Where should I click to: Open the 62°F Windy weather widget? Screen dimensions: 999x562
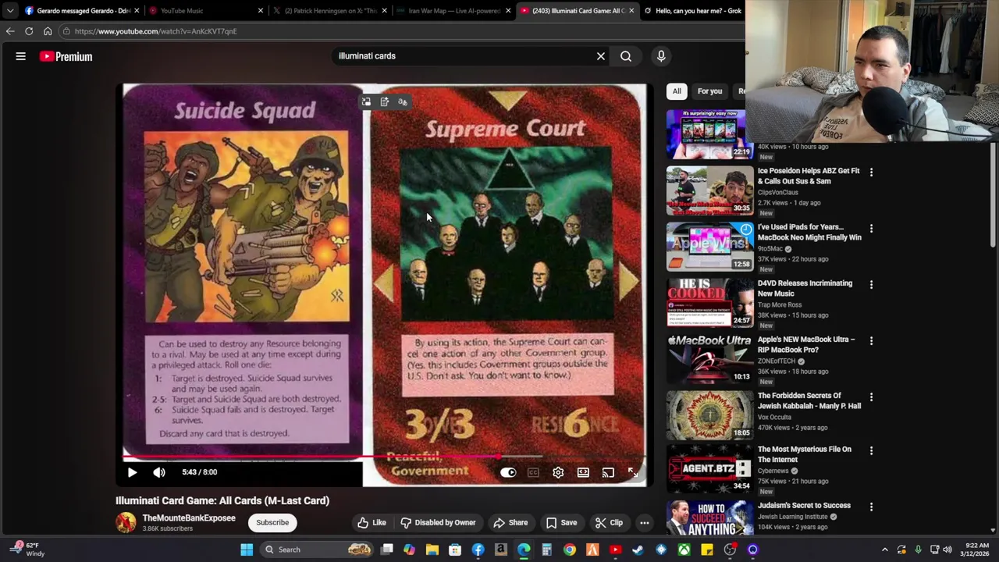[26, 550]
